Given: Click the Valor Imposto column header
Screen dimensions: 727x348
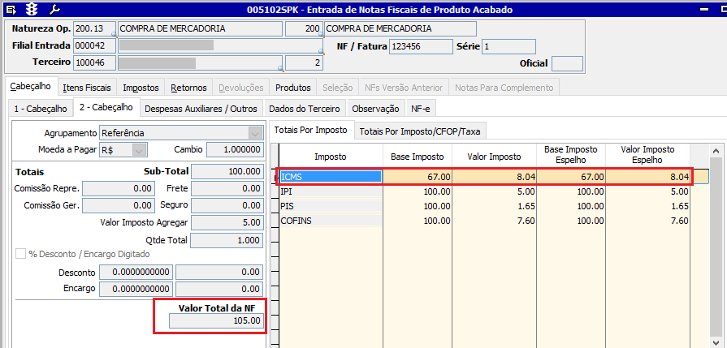Looking at the screenshot, I should coord(494,157).
